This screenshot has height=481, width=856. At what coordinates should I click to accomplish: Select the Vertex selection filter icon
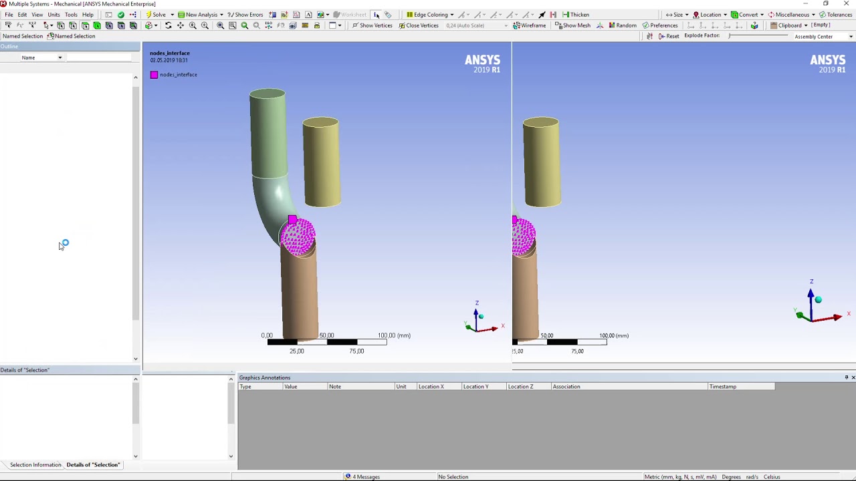(60, 25)
